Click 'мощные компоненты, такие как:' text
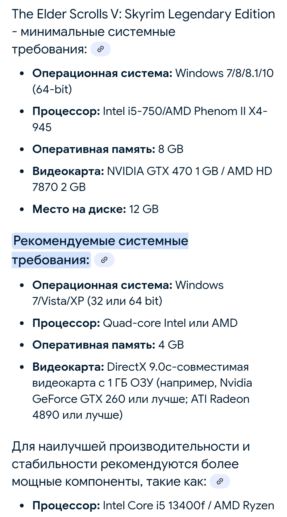287x517 pixels. 109,481
